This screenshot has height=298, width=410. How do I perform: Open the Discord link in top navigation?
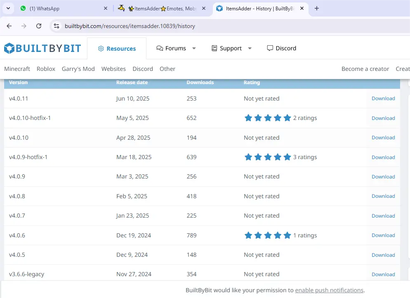(x=282, y=48)
